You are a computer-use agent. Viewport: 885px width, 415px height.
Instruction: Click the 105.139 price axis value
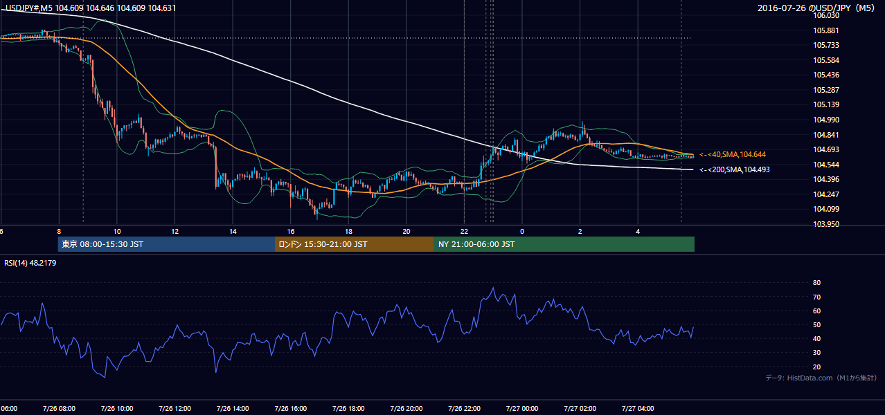pos(828,104)
